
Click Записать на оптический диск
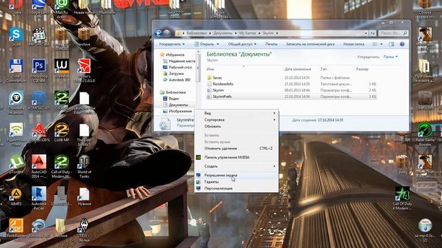(x=310, y=44)
